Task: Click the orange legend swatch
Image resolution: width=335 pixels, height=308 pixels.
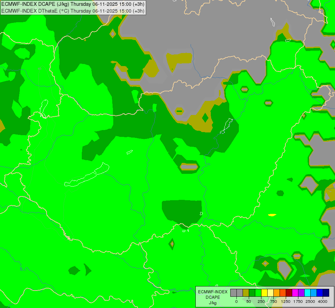Action: (x=277, y=293)
